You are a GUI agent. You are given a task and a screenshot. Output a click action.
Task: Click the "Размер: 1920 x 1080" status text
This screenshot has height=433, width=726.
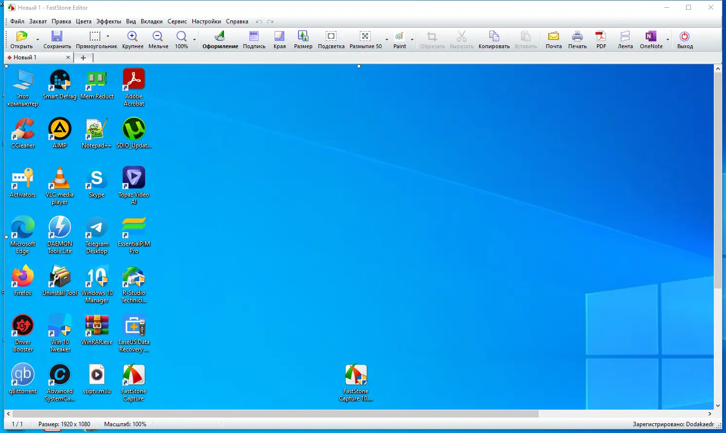(64, 424)
